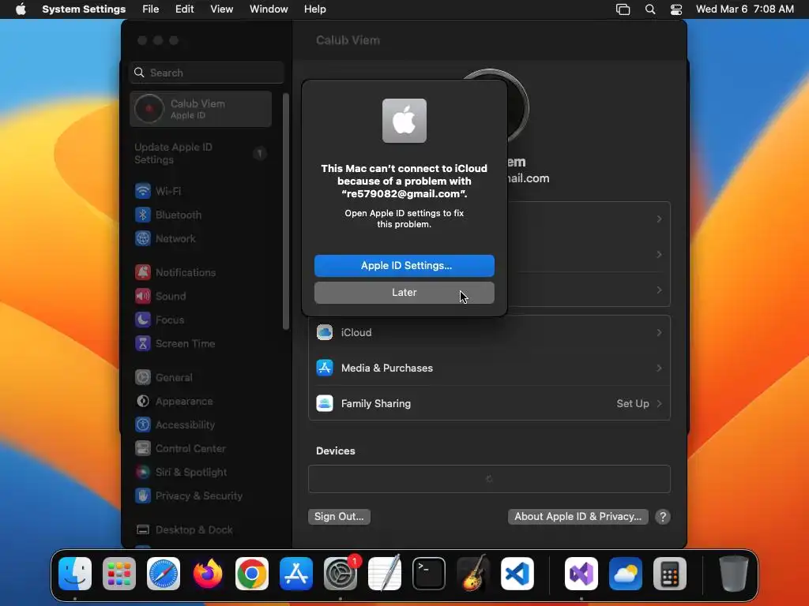The height and width of the screenshot is (606, 809).
Task: Click the question mark help button
Action: click(663, 516)
